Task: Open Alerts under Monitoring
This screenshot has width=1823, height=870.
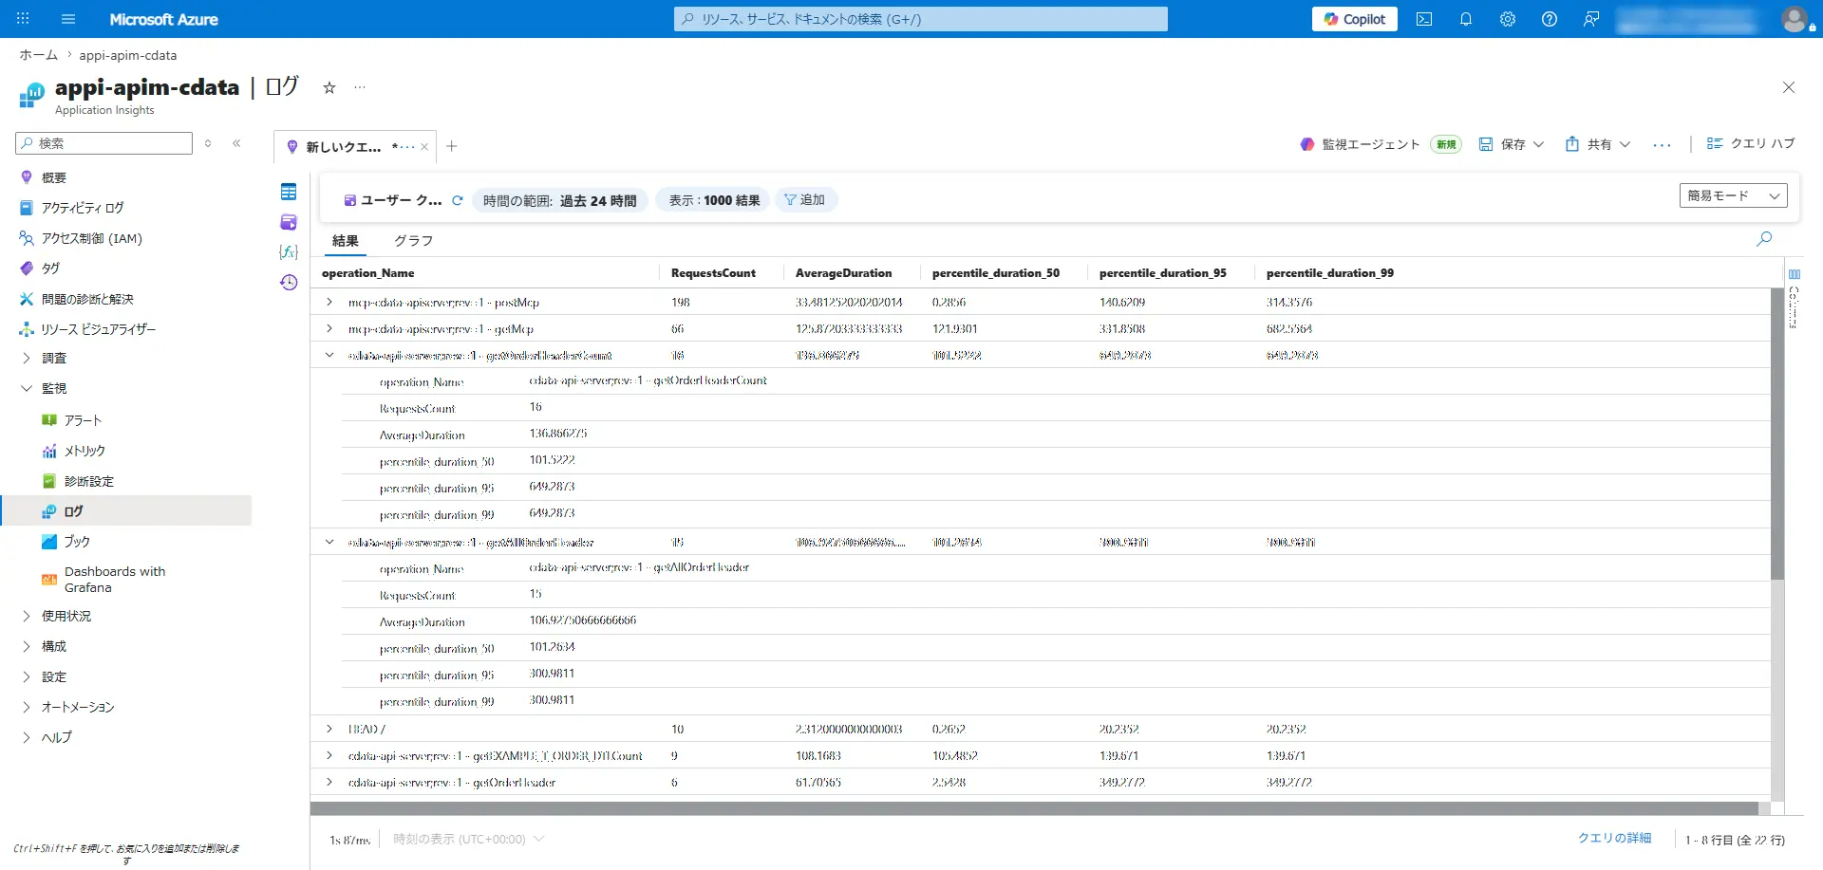Action: [x=83, y=420]
